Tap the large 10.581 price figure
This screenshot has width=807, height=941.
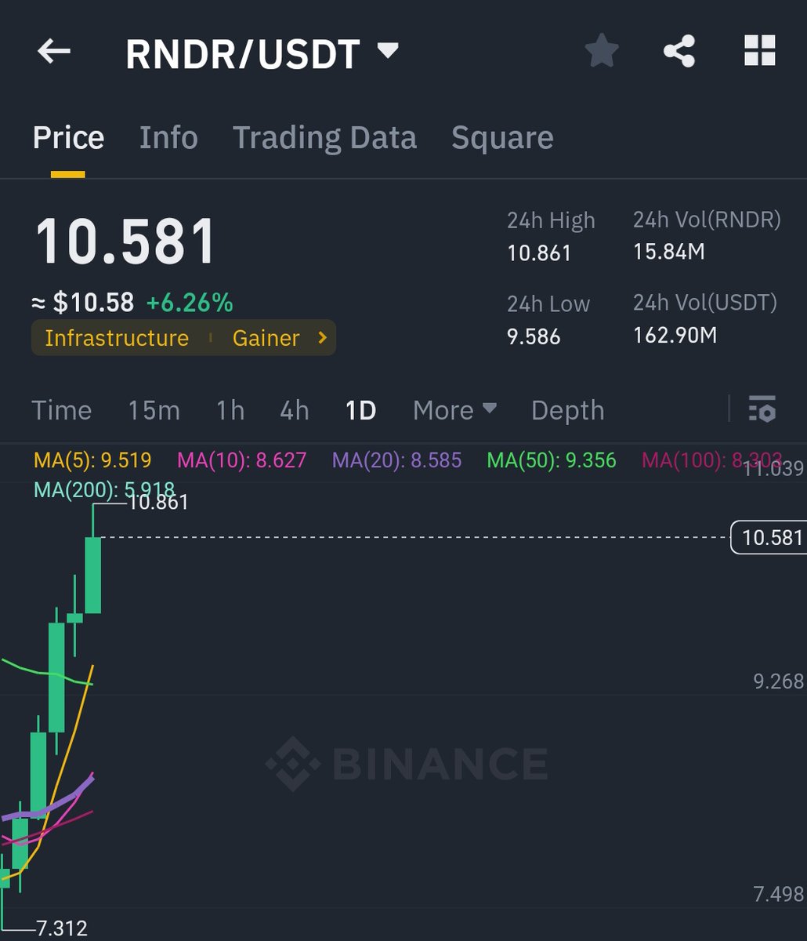tap(125, 241)
